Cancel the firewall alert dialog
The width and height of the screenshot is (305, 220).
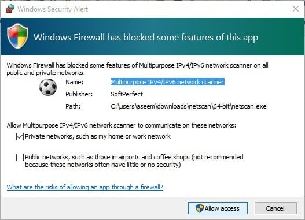[x=275, y=208]
